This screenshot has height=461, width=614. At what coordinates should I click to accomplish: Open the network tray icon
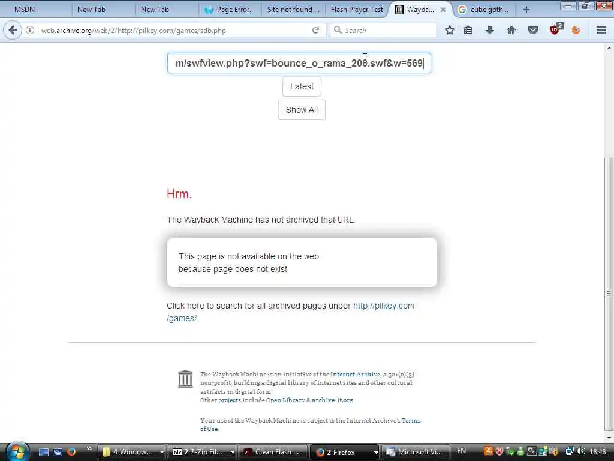tap(570, 451)
